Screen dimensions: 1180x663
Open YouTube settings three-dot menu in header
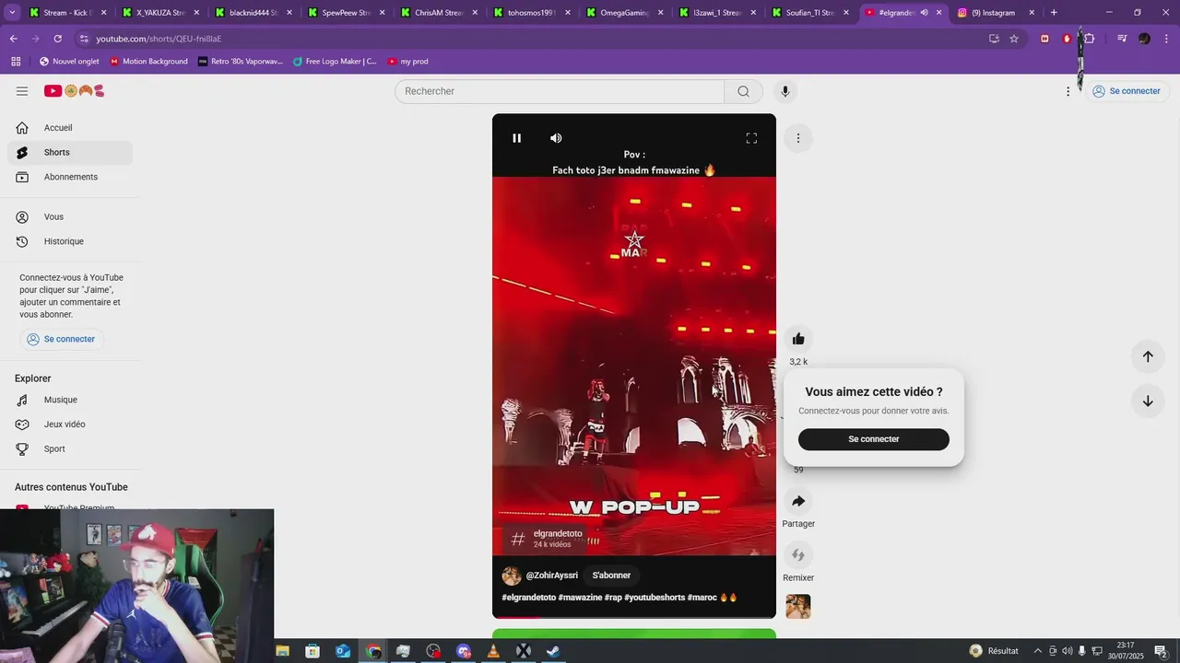[x=1068, y=91]
